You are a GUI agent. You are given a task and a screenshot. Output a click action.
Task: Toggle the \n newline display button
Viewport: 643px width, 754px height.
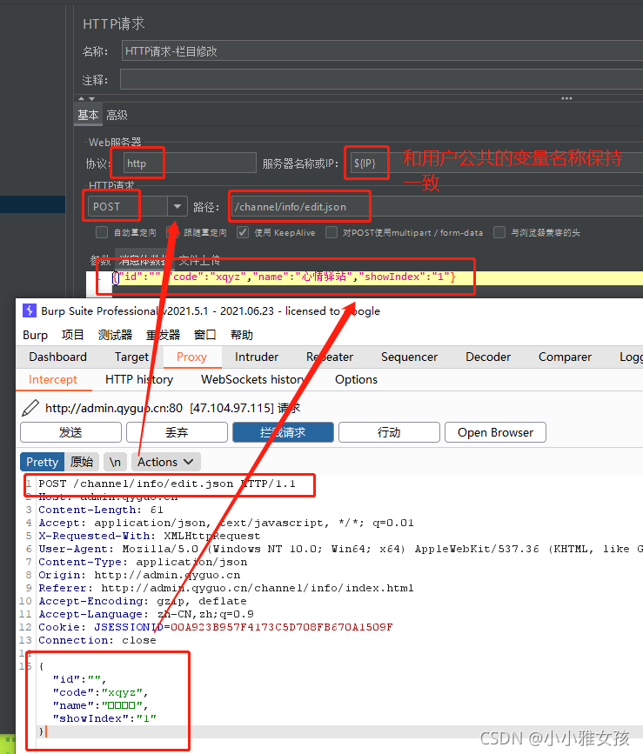pos(115,462)
